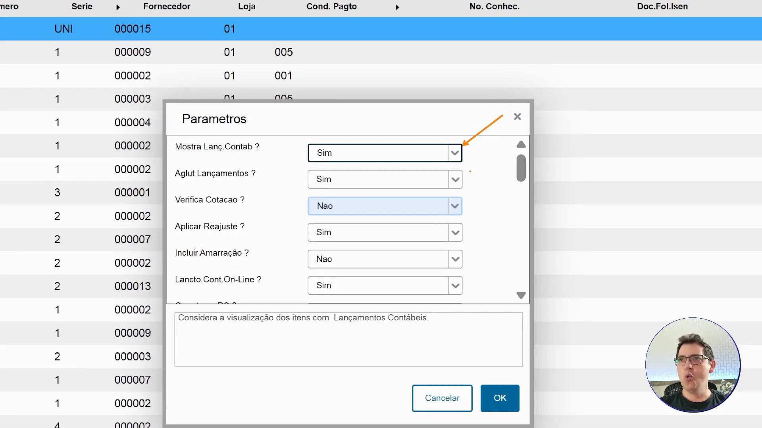Viewport: 762px width, 428px height.
Task: Click the Cancelar button
Action: (x=442, y=398)
